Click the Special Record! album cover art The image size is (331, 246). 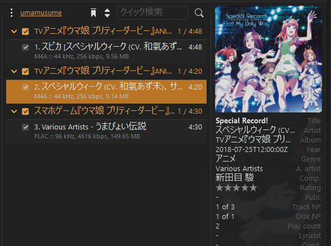tap(268, 59)
